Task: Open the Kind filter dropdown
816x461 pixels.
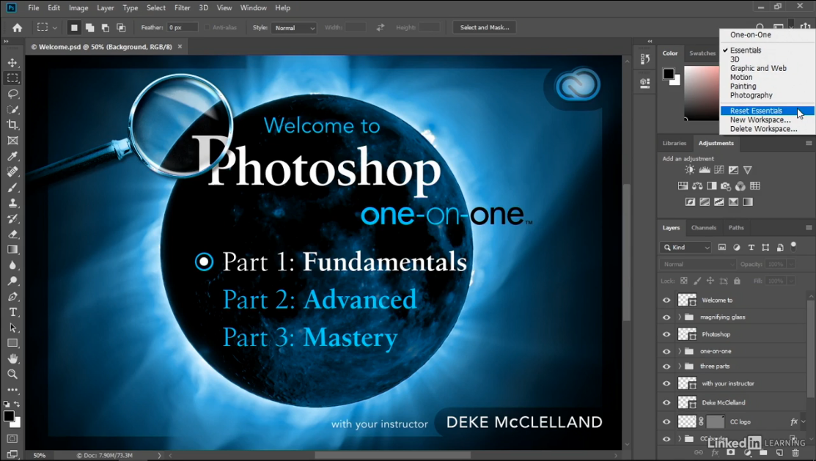Action: point(685,248)
